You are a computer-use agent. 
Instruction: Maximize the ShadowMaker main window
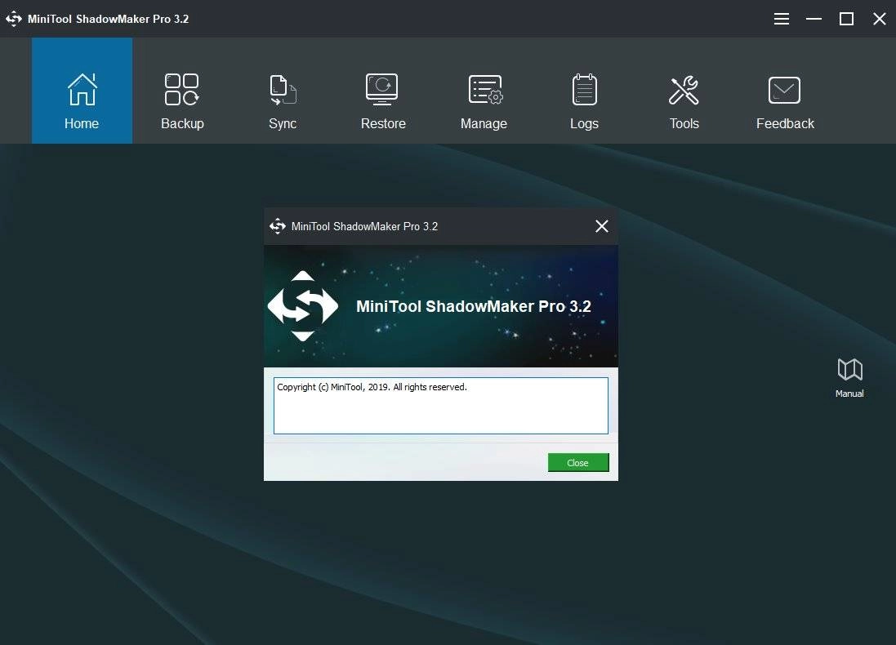[x=846, y=19]
